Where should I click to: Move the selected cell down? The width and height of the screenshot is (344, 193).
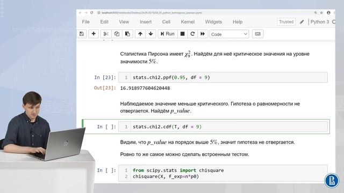[x=150, y=34]
